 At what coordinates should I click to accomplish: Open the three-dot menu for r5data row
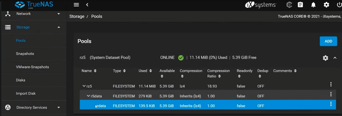[x=331, y=94]
